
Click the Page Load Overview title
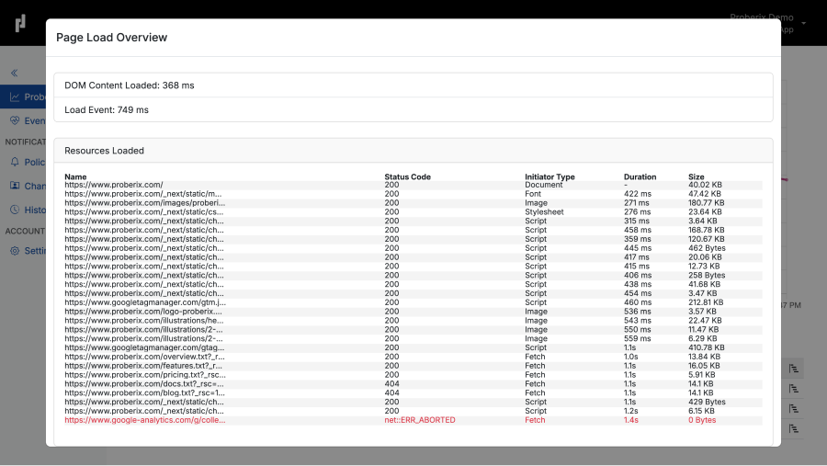[x=111, y=38]
